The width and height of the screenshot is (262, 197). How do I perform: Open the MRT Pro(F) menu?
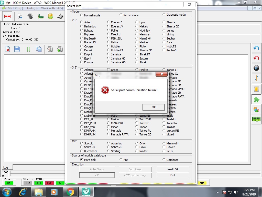coord(15,8)
